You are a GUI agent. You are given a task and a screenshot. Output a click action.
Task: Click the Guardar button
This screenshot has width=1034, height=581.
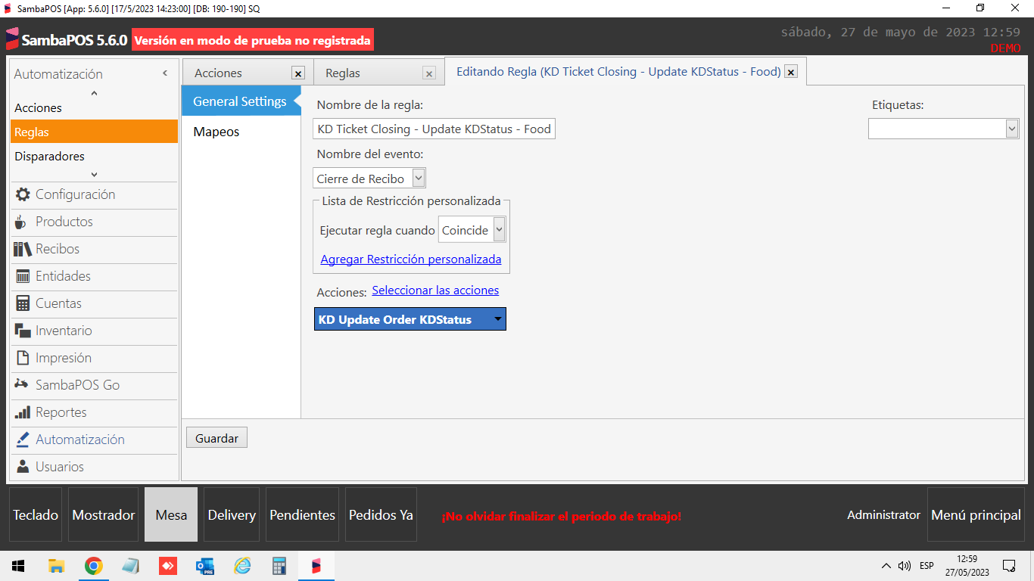coord(216,438)
